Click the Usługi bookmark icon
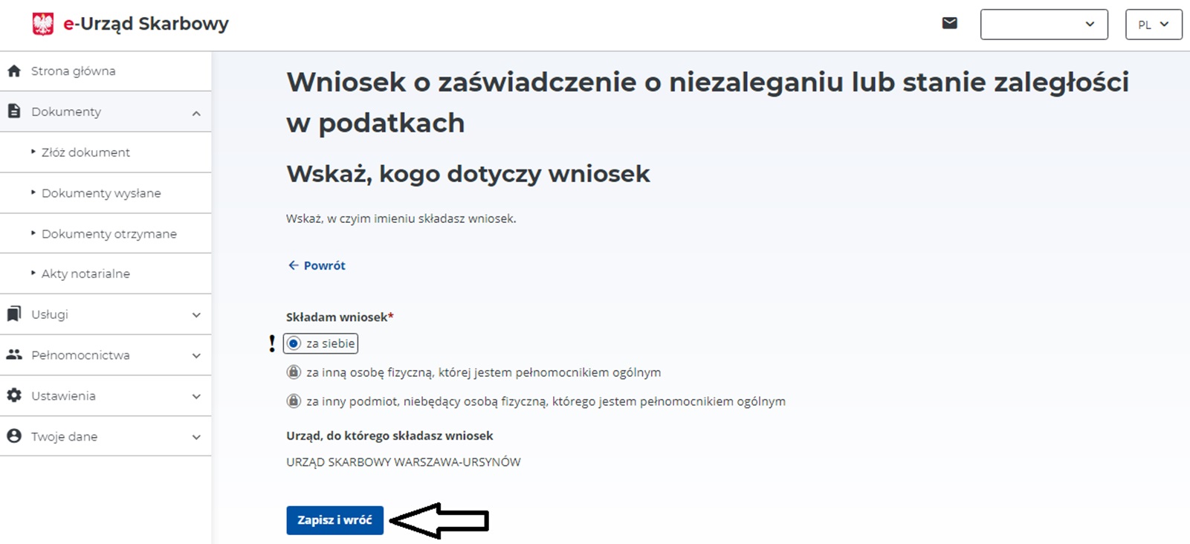Viewport: 1190px width, 544px height. click(14, 314)
